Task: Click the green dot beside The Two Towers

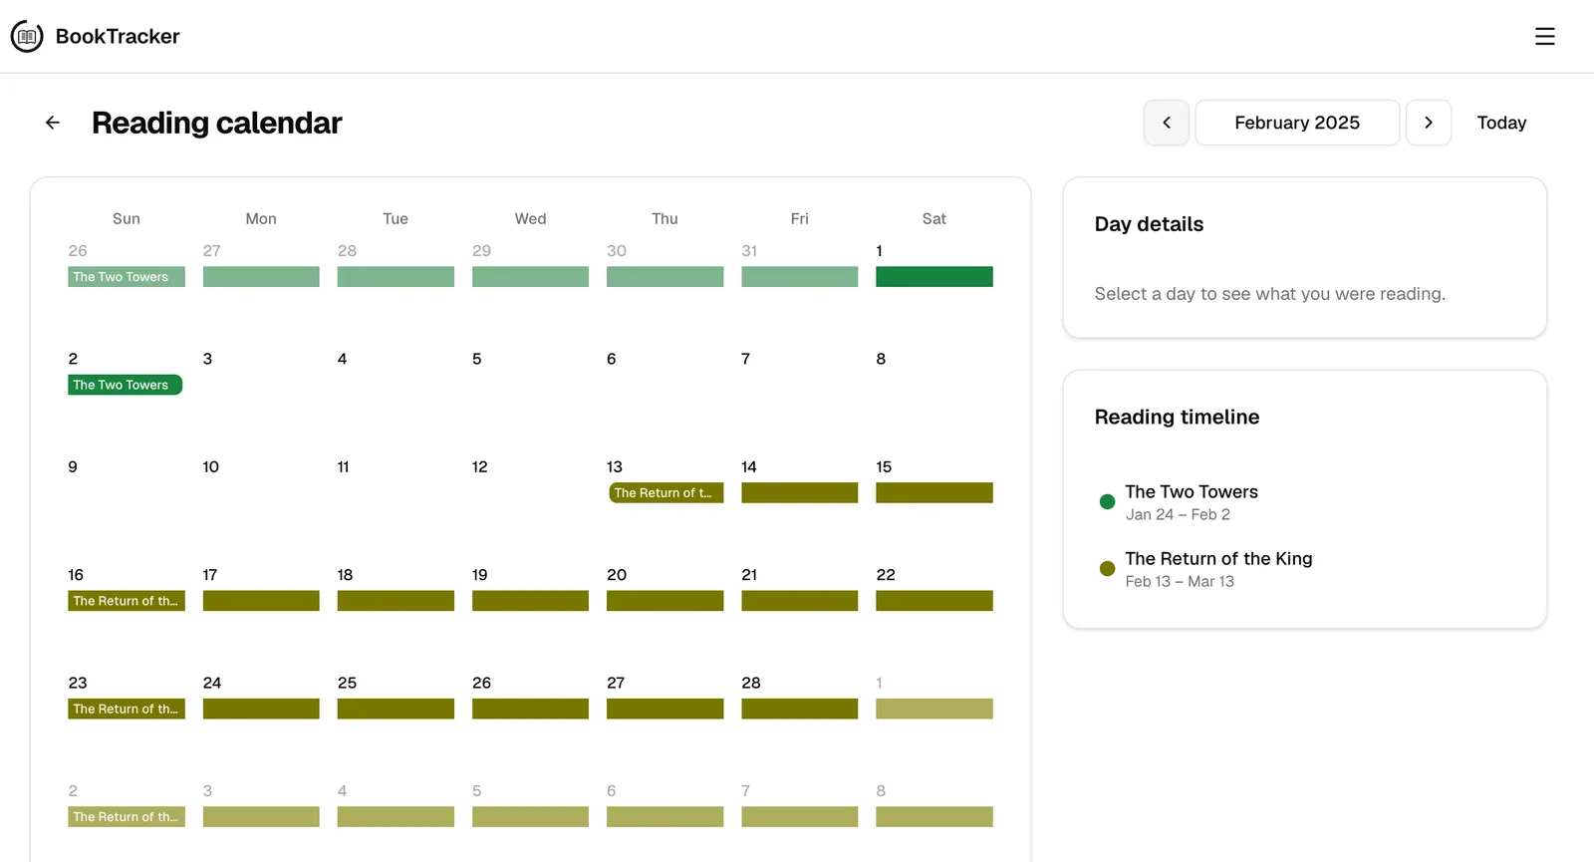Action: tap(1107, 501)
